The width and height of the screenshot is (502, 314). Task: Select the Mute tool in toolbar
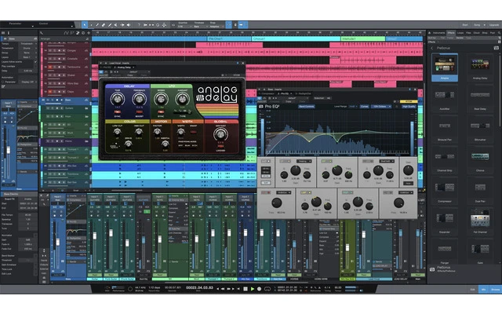pyautogui.click(x=115, y=24)
